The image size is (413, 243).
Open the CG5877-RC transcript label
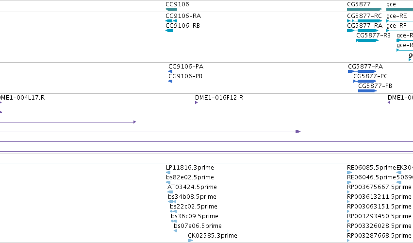[364, 16]
